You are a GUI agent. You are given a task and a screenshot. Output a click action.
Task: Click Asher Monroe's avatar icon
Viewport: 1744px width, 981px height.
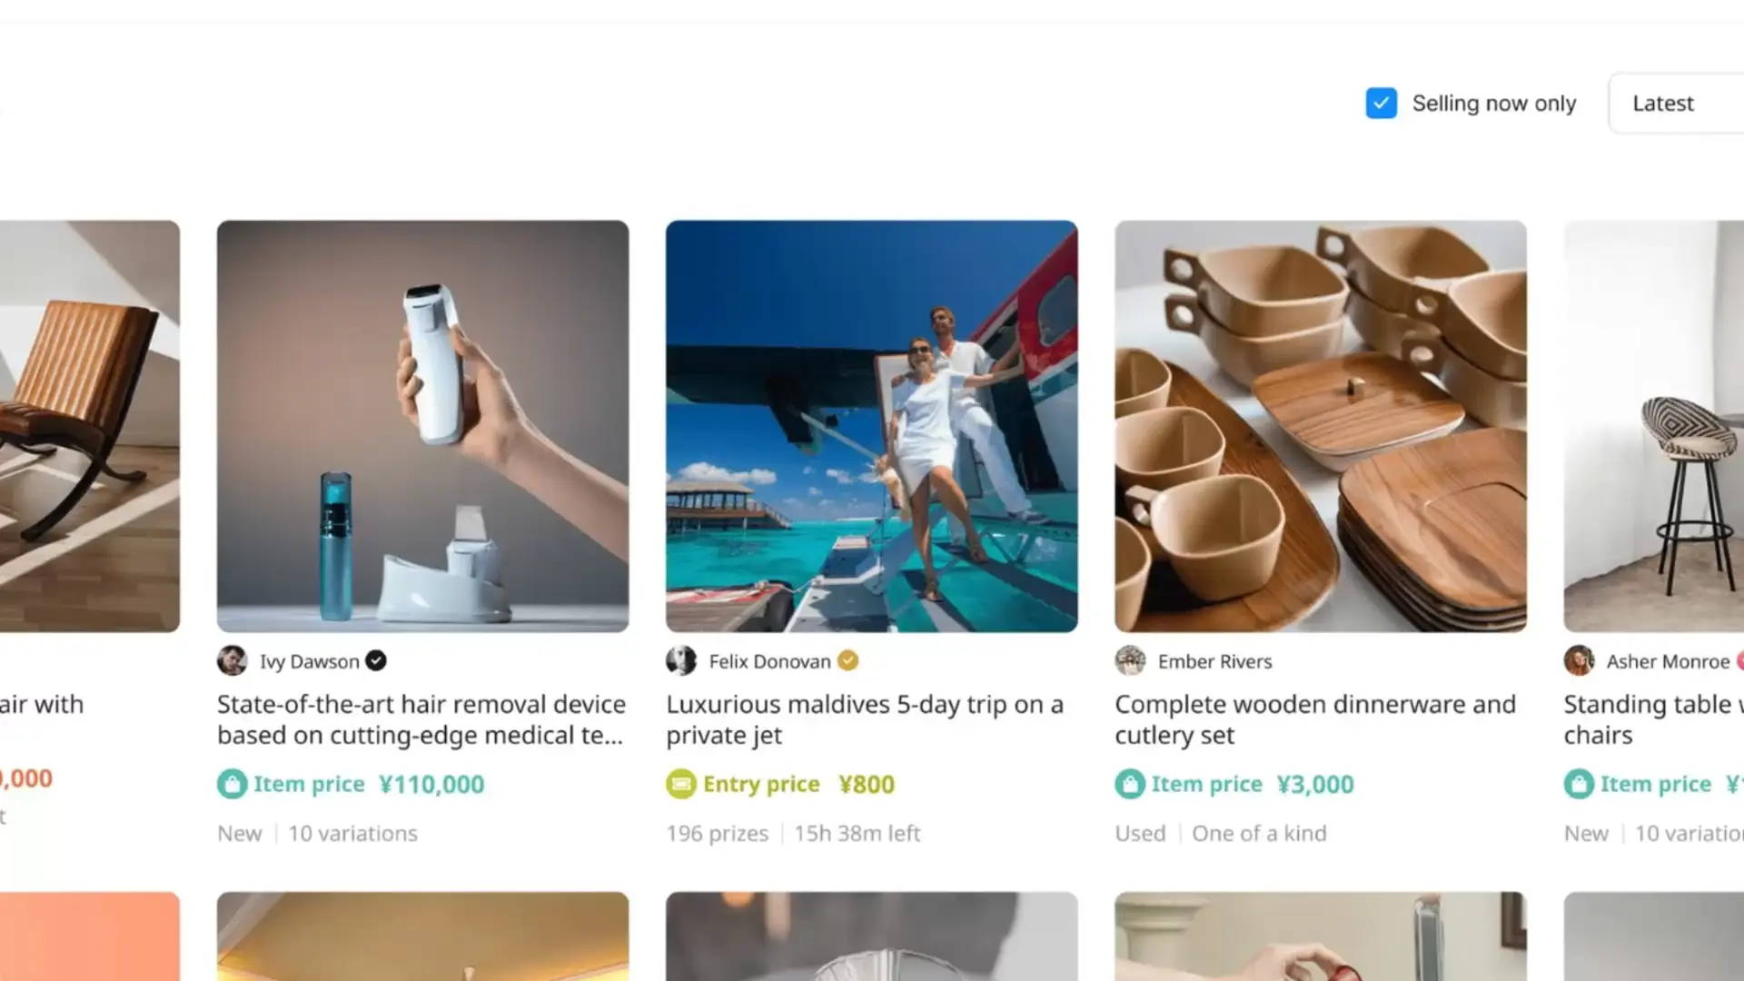tap(1579, 661)
